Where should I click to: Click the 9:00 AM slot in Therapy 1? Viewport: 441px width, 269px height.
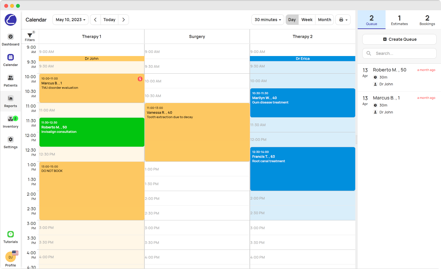click(x=92, y=50)
